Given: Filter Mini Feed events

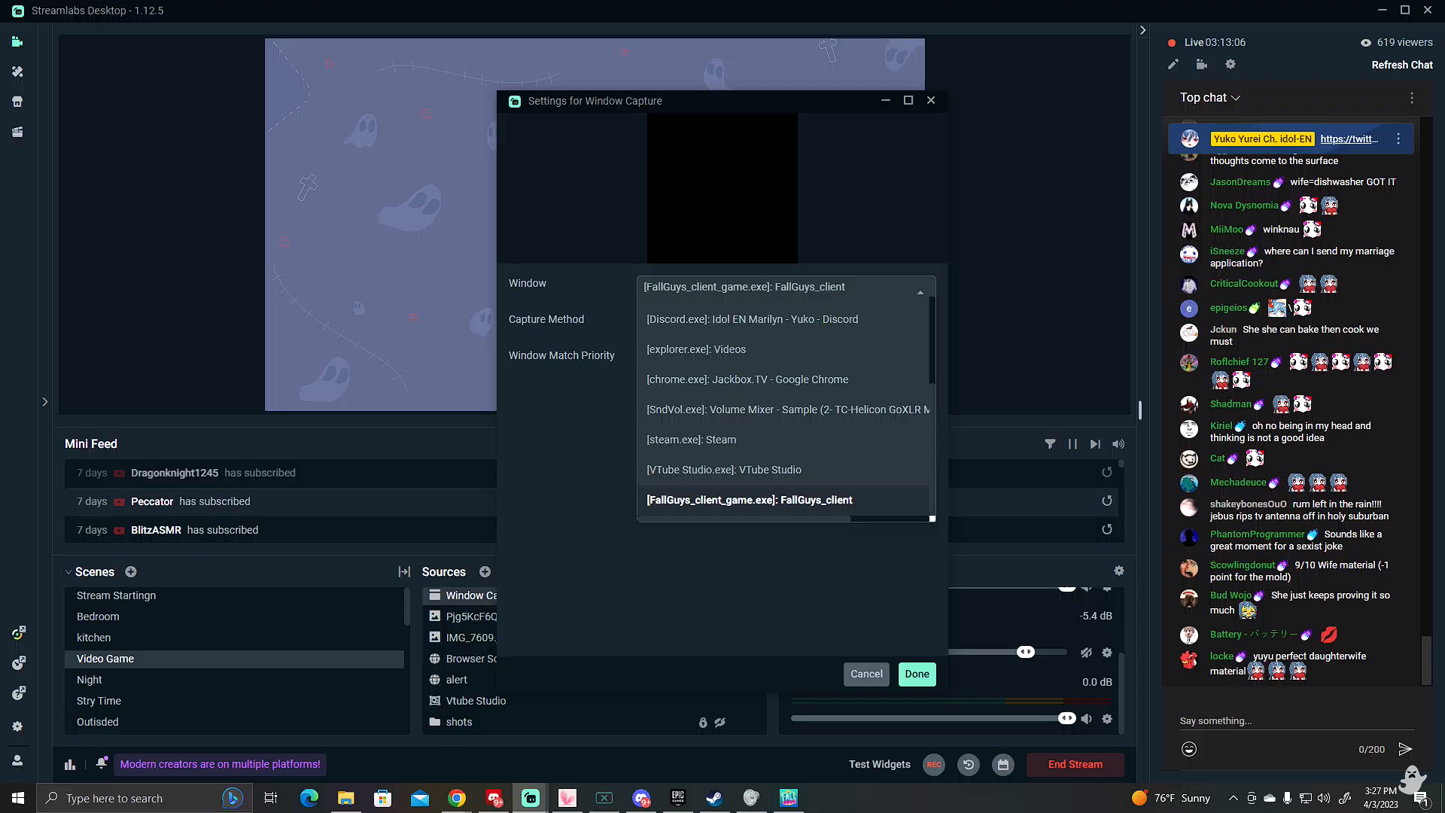Looking at the screenshot, I should coord(1050,444).
